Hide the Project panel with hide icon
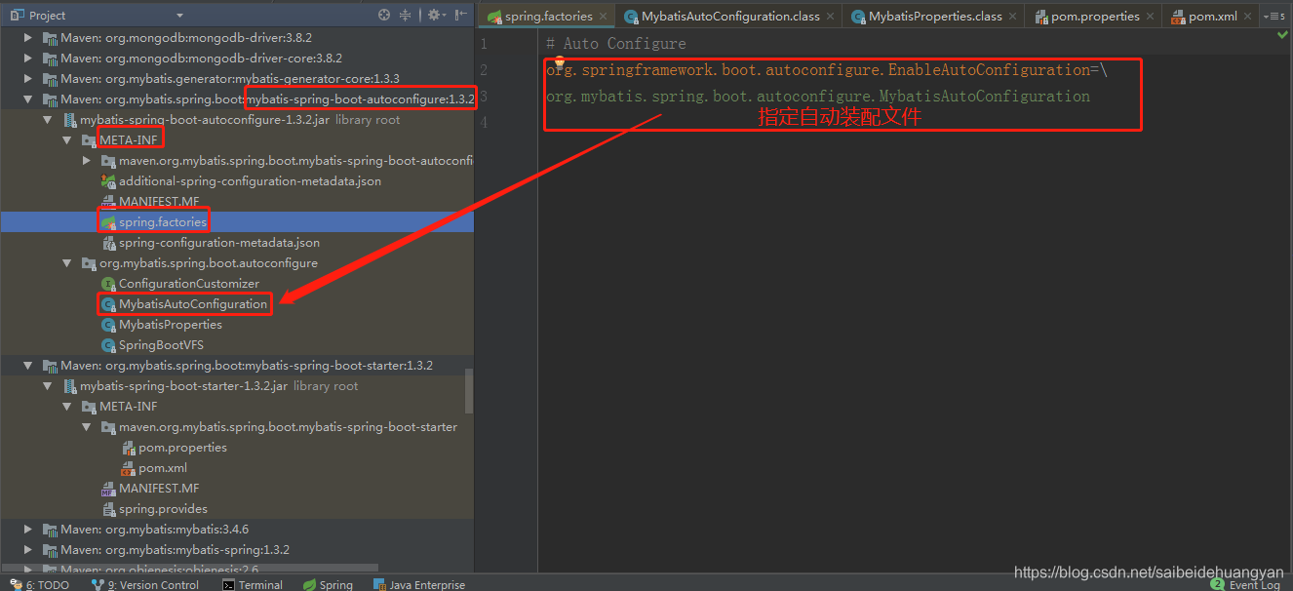Image resolution: width=1293 pixels, height=591 pixels. (x=460, y=15)
